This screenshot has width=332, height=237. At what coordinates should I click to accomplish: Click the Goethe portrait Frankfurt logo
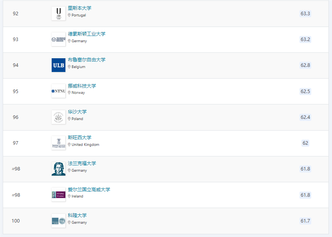pyautogui.click(x=58, y=169)
